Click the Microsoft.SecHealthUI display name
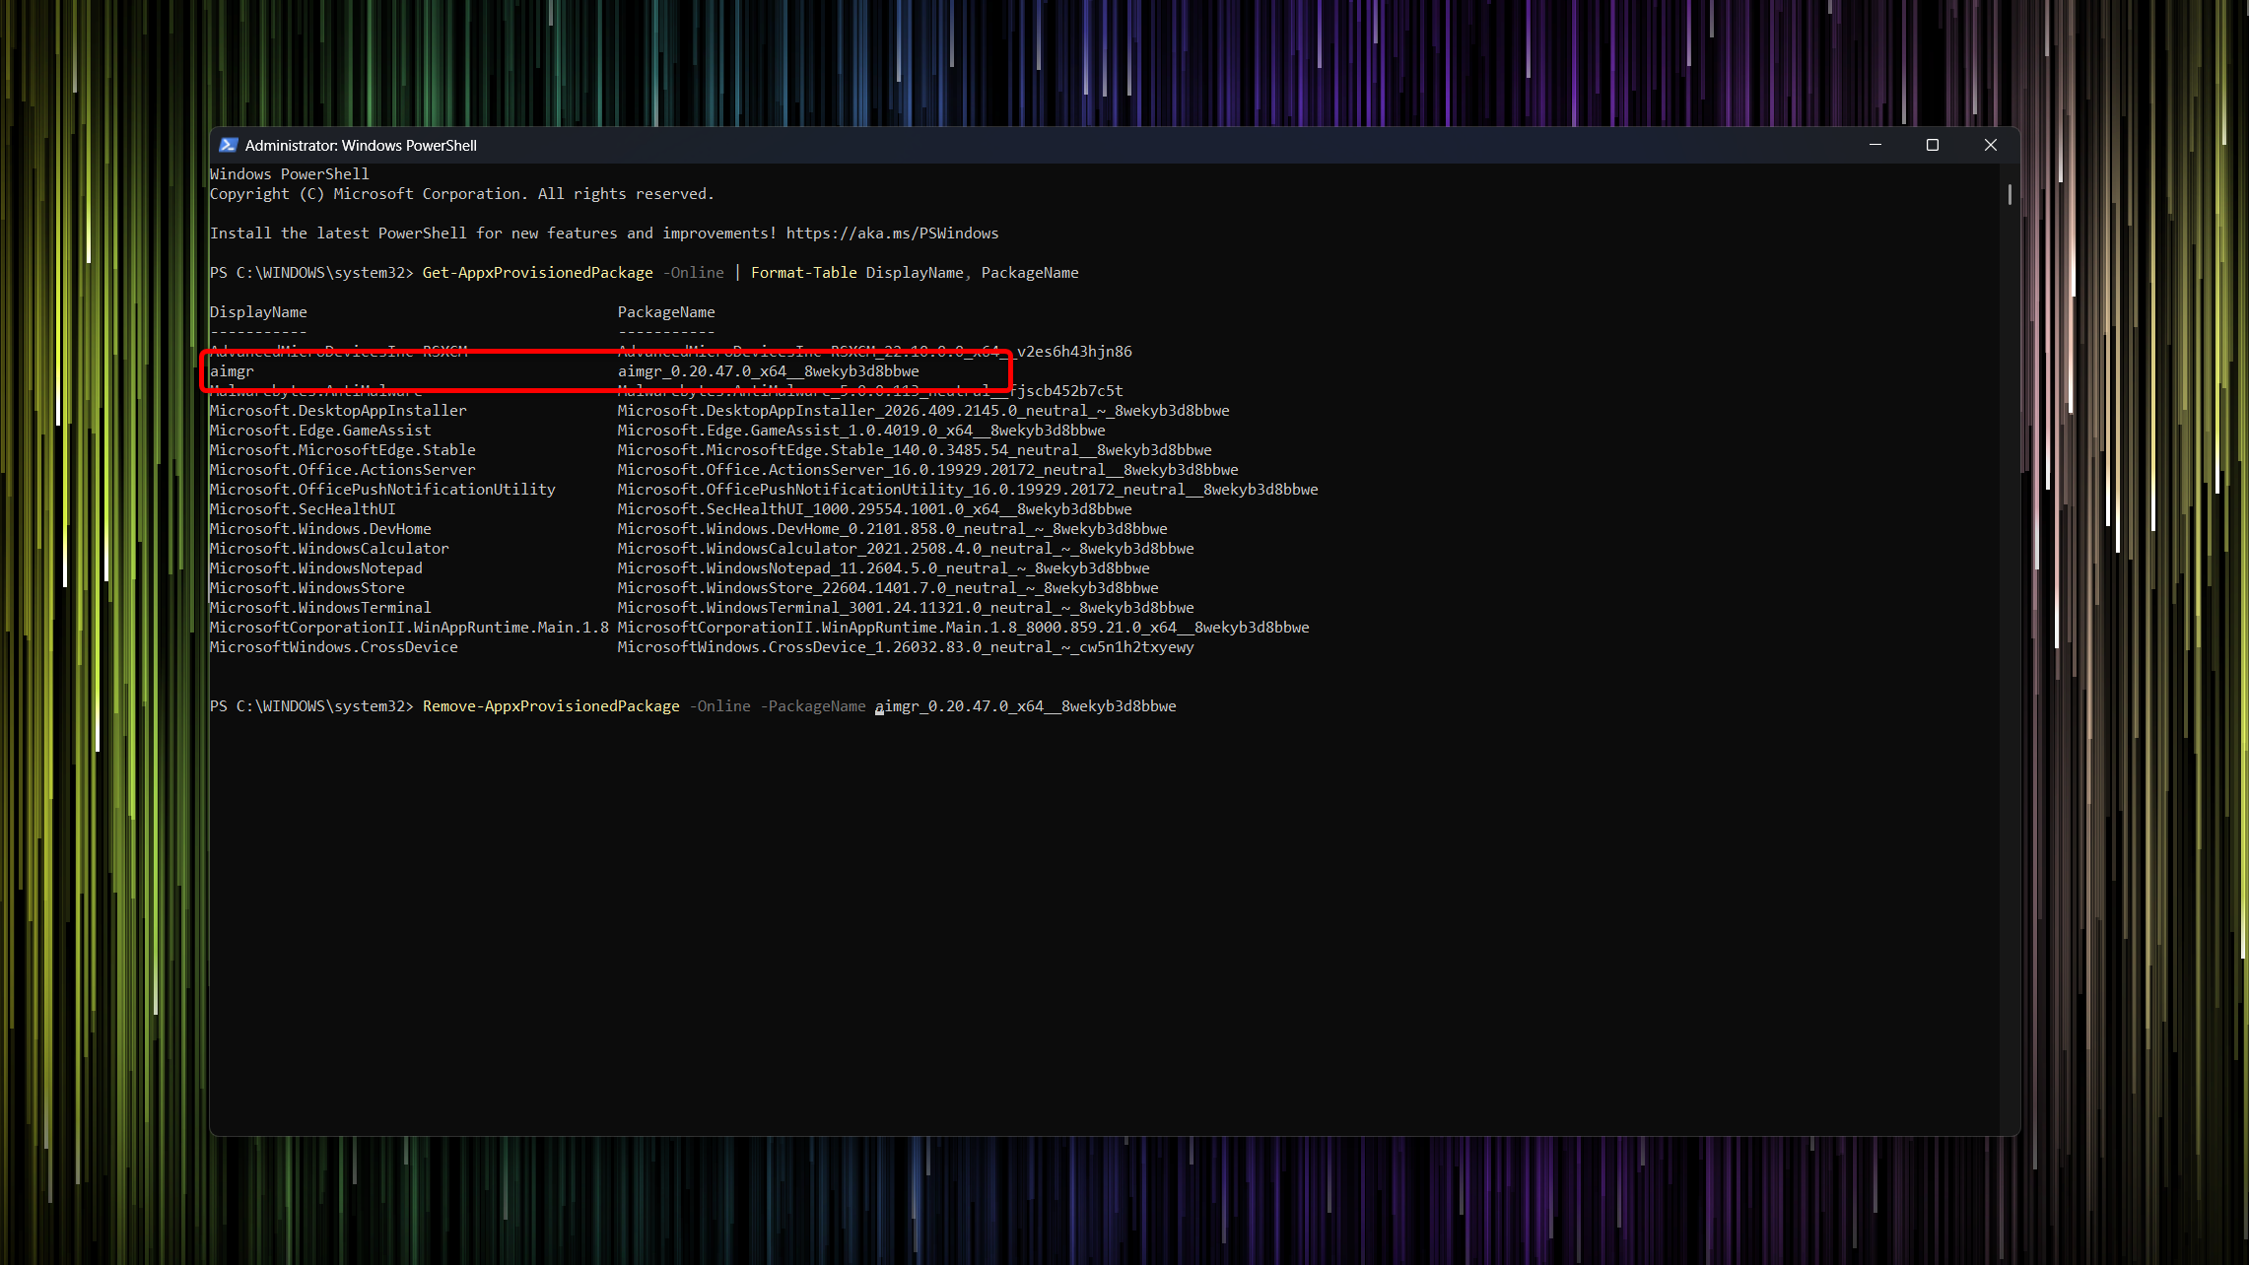2249x1265 pixels. point(303,509)
